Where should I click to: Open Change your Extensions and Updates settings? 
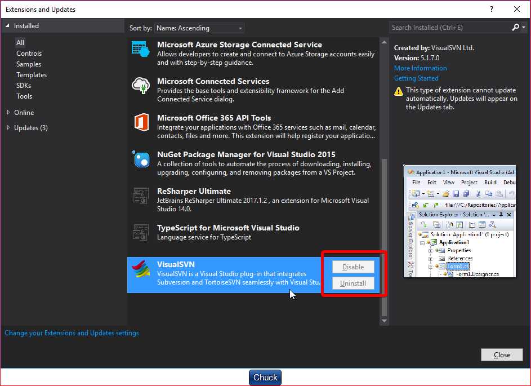[72, 333]
